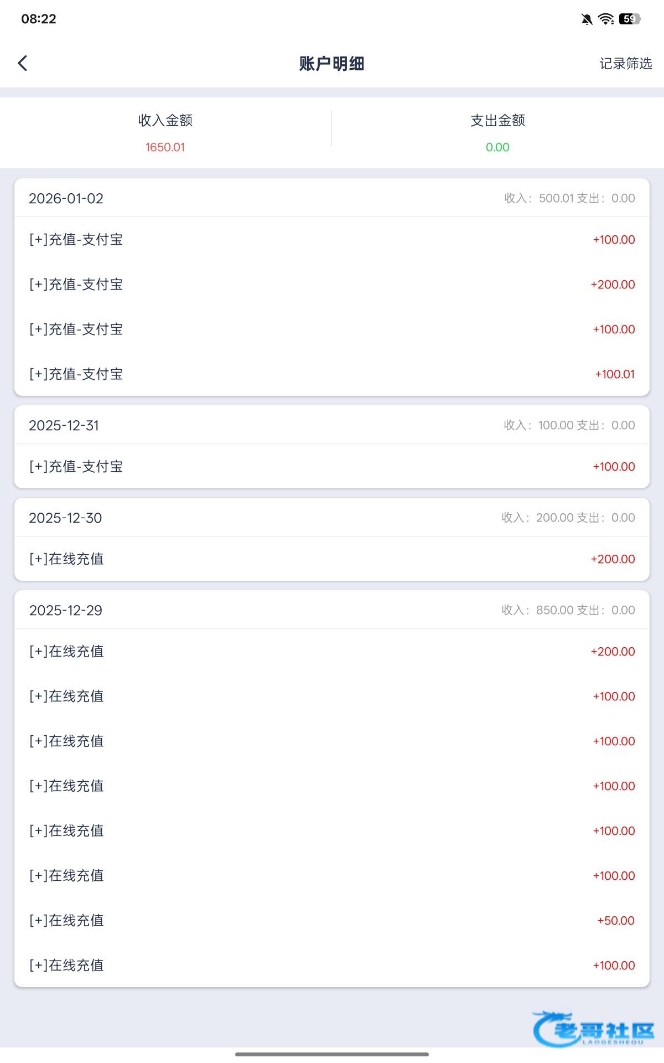664x1063 pixels.
Task: Tap the battery indicator icon
Action: pyautogui.click(x=630, y=19)
